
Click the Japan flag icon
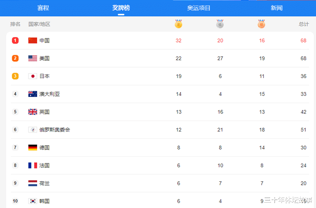[x=33, y=76]
